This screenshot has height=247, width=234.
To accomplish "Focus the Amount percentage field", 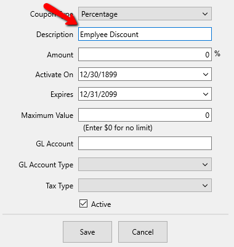I will tap(145, 54).
